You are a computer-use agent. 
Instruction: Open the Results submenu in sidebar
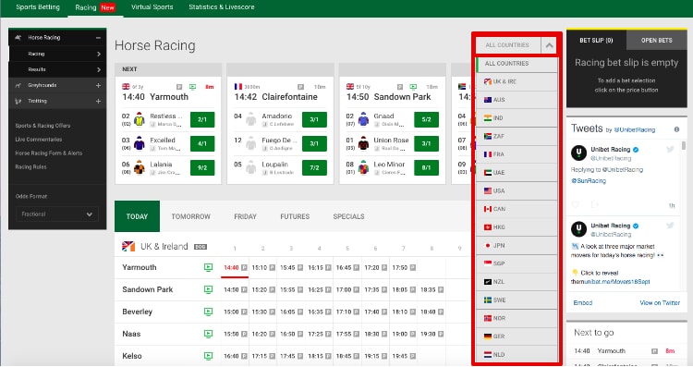57,69
